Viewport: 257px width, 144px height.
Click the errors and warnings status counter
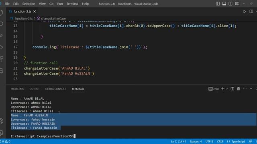point(6,141)
